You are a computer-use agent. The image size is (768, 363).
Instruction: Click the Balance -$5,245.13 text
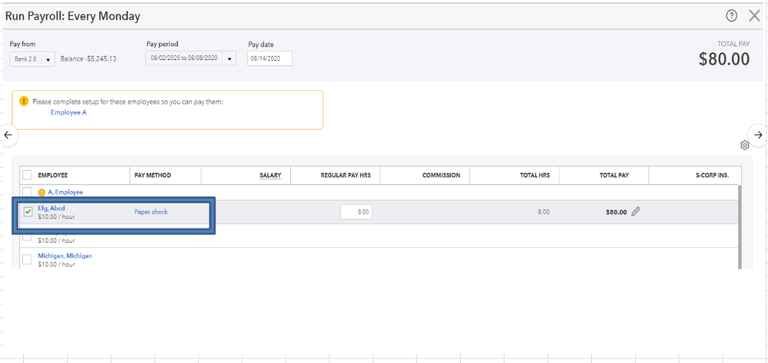pos(88,59)
